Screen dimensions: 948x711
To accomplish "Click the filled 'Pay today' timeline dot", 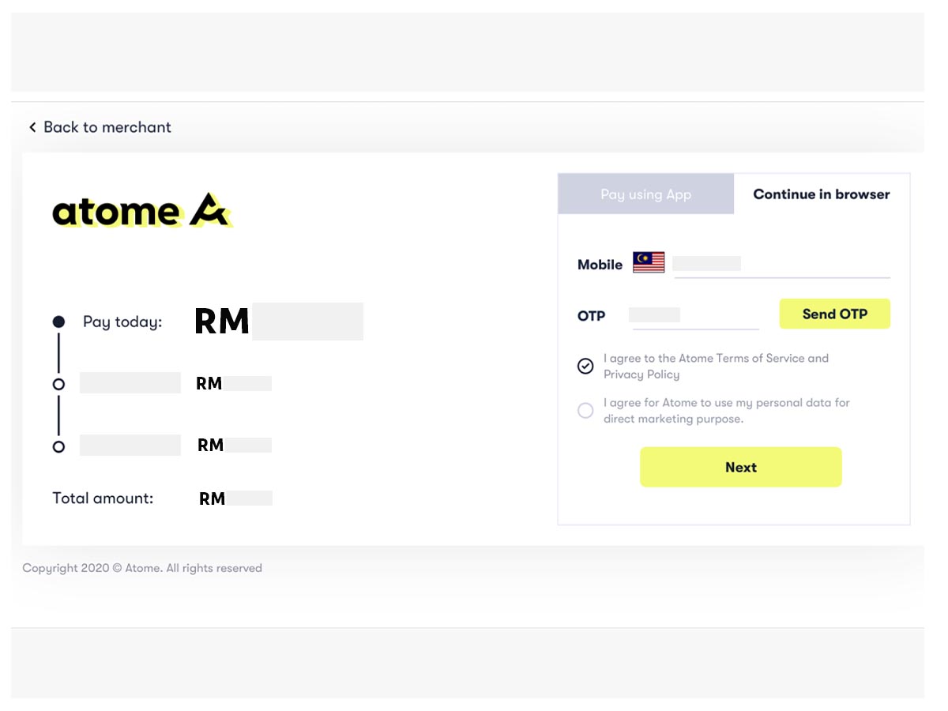I will tap(58, 322).
